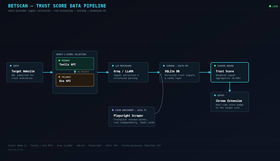Image resolution: width=280 pixels, height=161 pixels.
Task: Click the green dot beside PRIMARY label
Action: [59, 60]
